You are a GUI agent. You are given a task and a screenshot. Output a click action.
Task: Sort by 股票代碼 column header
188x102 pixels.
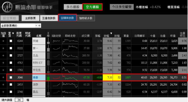tap(19, 34)
